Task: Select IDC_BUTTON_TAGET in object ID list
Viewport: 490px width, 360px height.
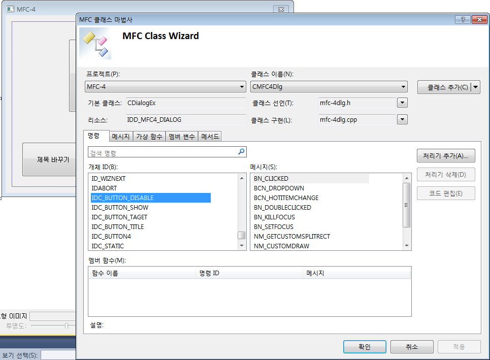Action: pos(119,217)
